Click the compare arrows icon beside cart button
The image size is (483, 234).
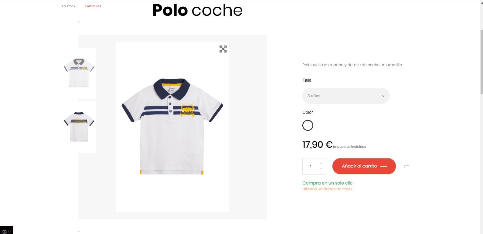[406, 166]
